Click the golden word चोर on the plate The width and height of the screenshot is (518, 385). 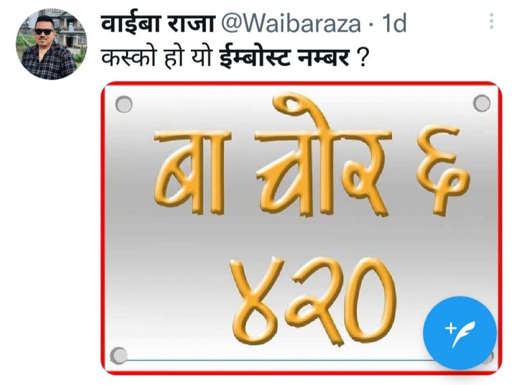pos(322,158)
